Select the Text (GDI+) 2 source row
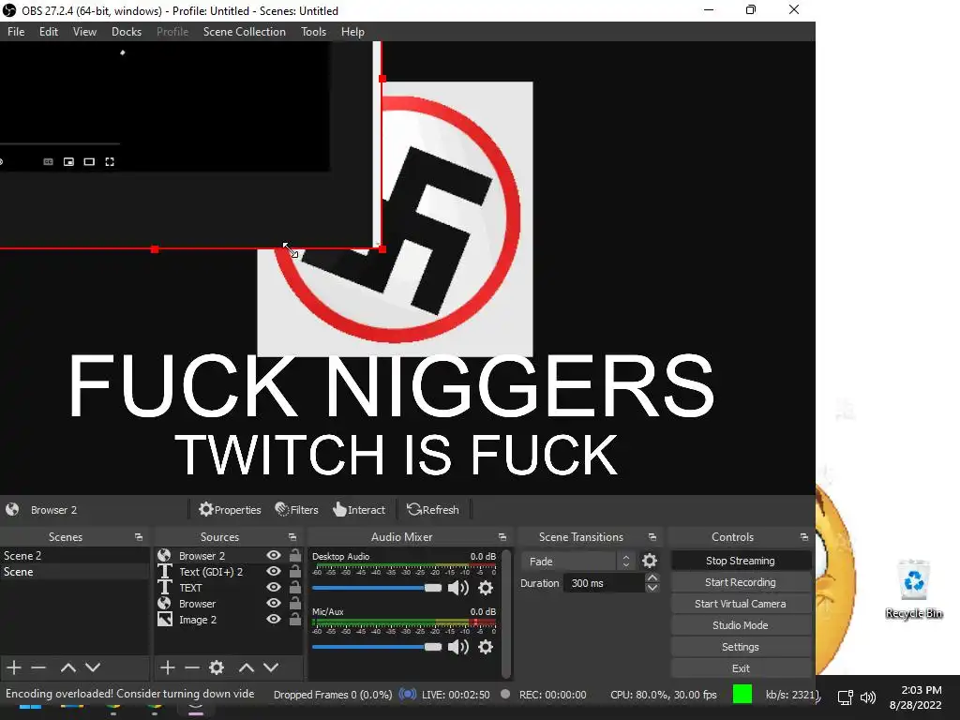The image size is (960, 720). click(x=229, y=571)
